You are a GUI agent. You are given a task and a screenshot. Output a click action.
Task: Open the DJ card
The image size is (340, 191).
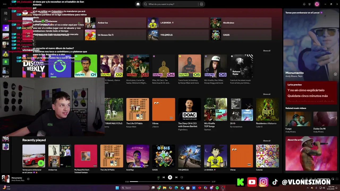pyautogui.click(x=60, y=66)
